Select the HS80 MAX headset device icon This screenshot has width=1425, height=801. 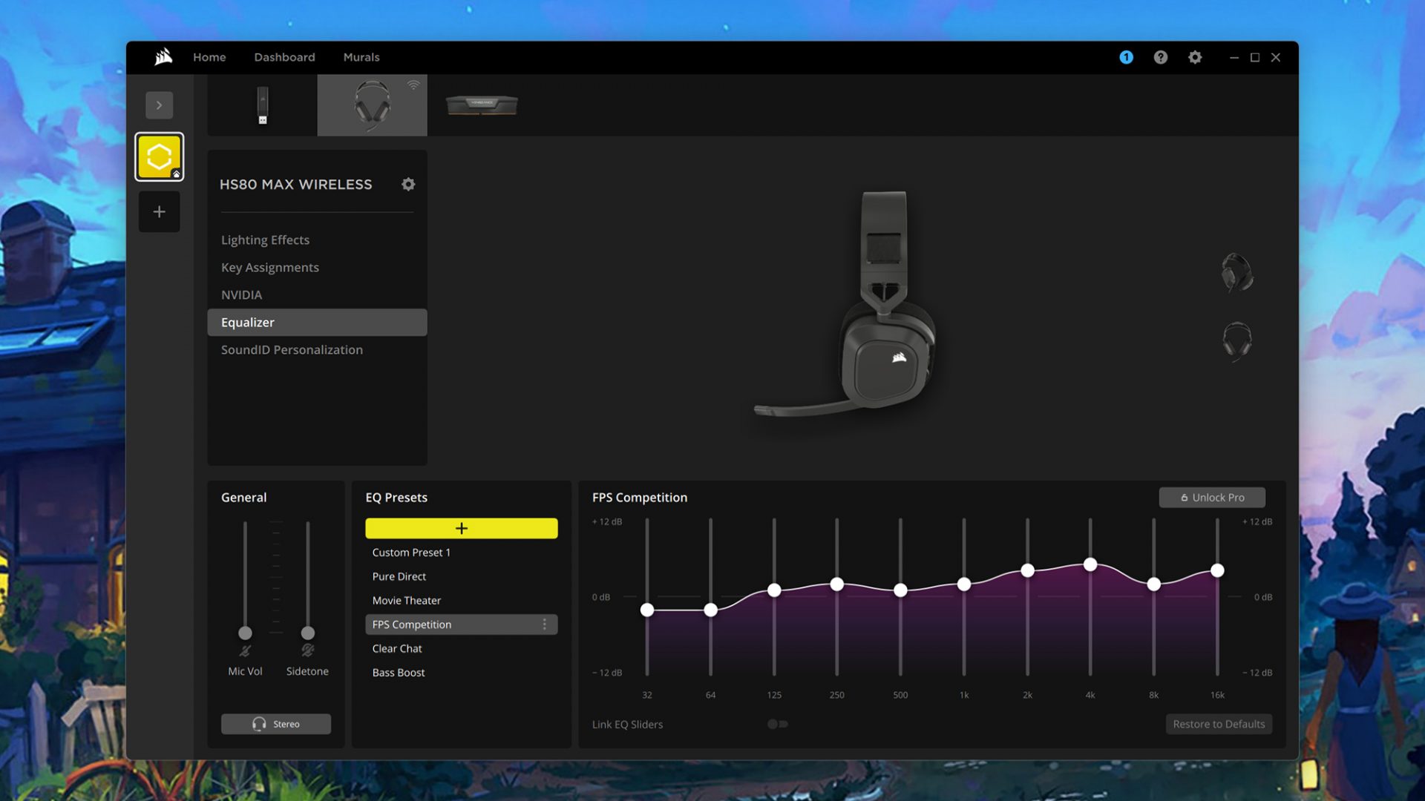click(371, 104)
